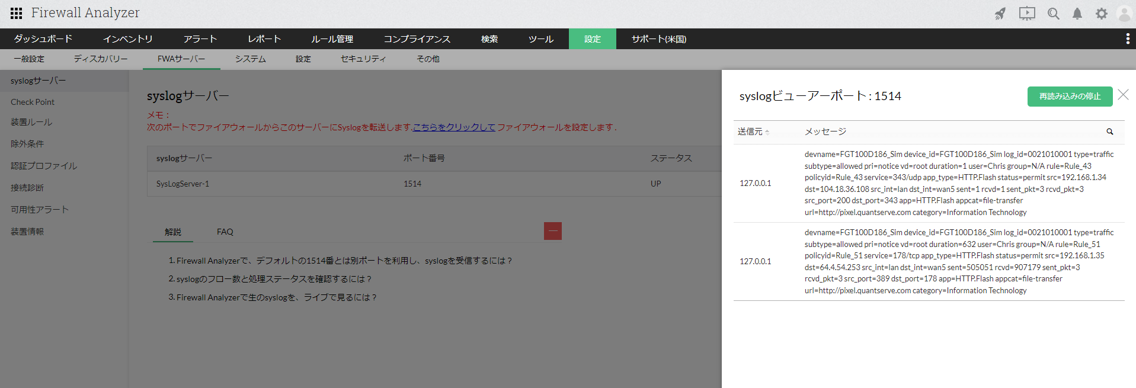Click the magnifier search icon in header

pos(1053,14)
